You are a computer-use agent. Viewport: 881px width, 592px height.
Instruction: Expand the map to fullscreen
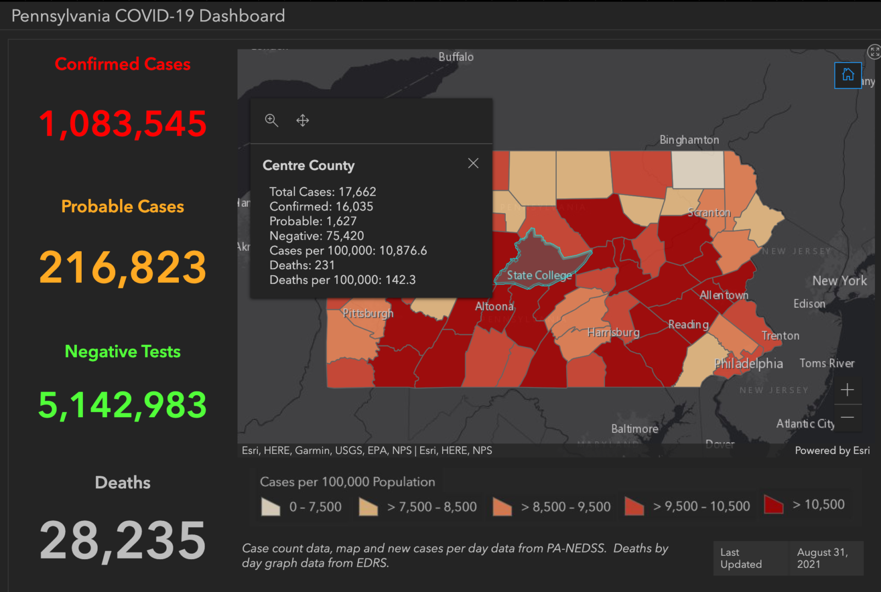[x=874, y=52]
